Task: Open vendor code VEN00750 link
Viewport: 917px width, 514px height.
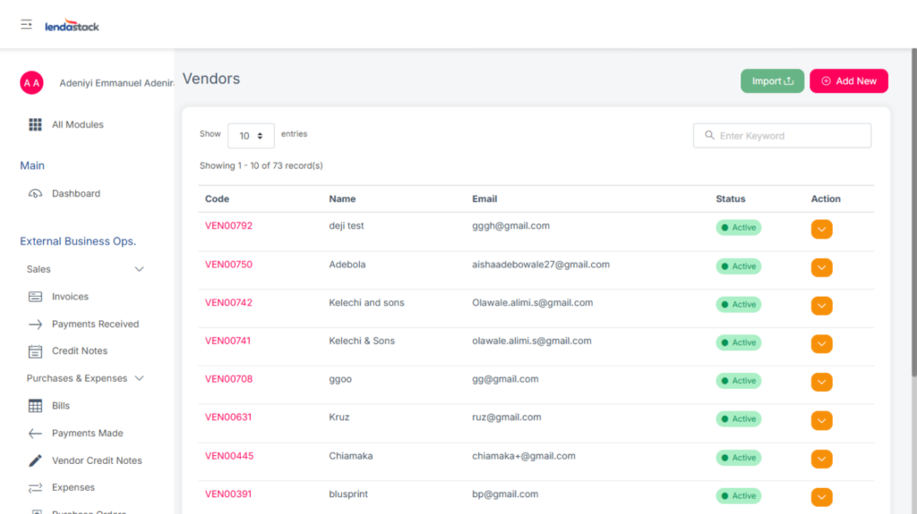Action: [x=228, y=265]
